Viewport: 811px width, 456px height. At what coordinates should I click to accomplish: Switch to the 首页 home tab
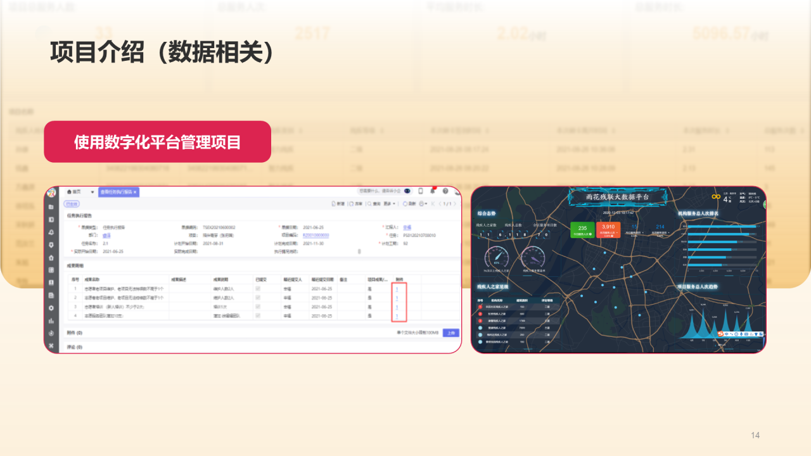point(74,192)
